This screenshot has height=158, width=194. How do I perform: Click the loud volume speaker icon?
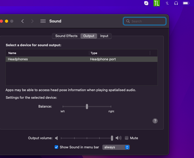tap(118, 138)
